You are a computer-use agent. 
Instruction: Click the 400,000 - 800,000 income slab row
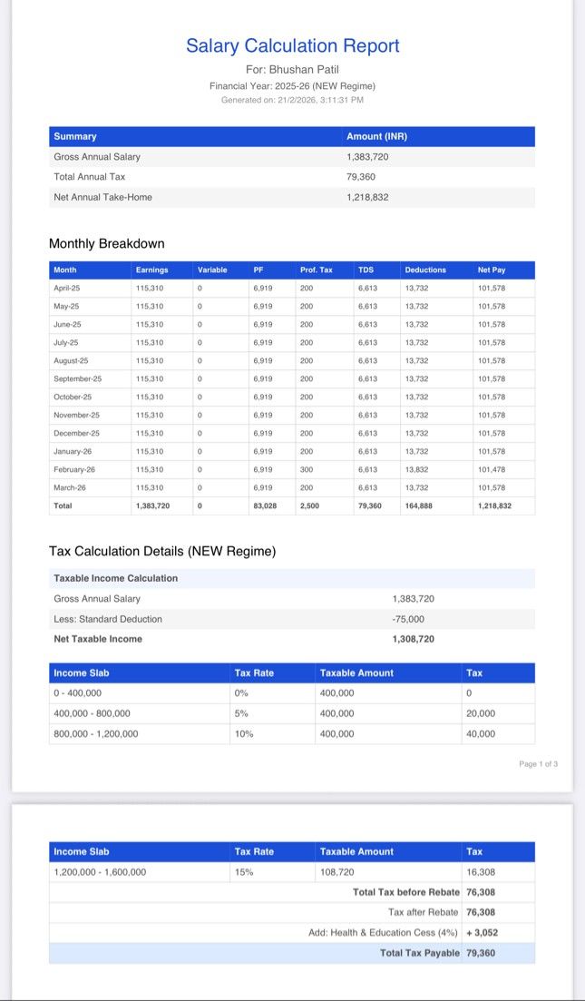[292, 713]
